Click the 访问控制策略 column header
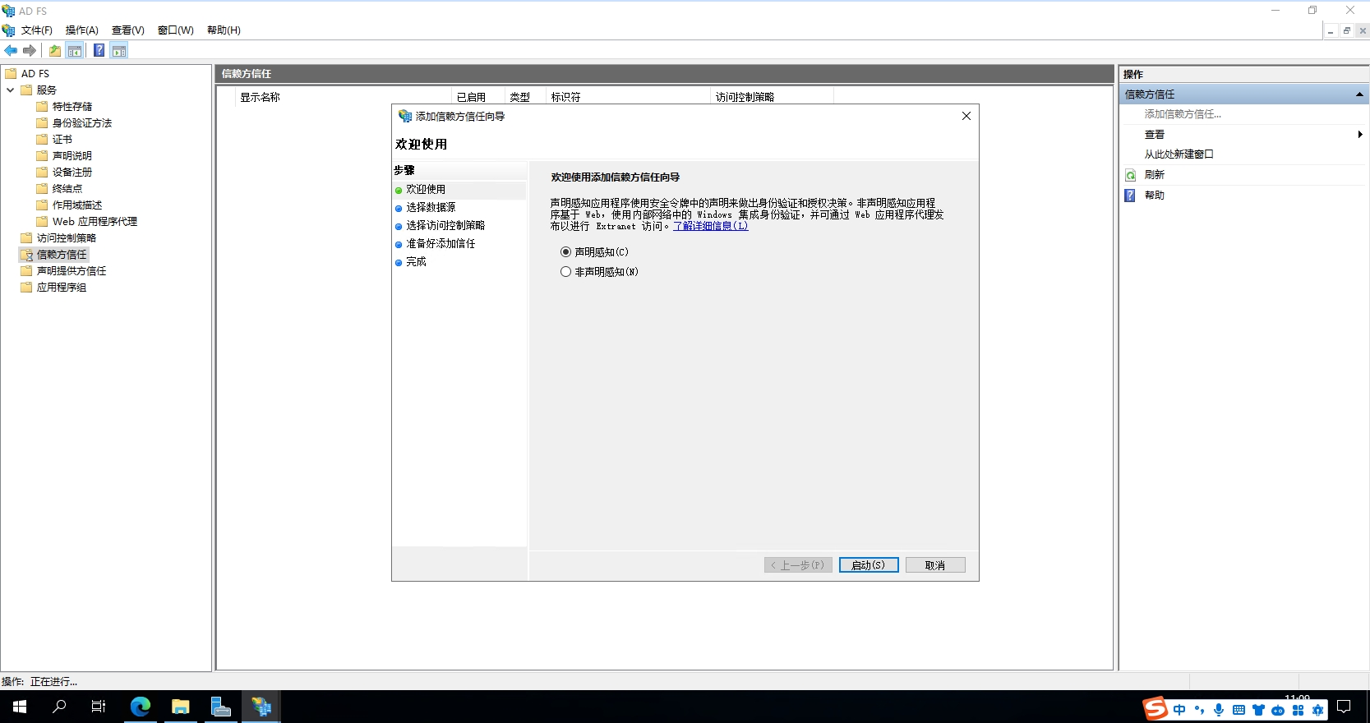 click(745, 97)
